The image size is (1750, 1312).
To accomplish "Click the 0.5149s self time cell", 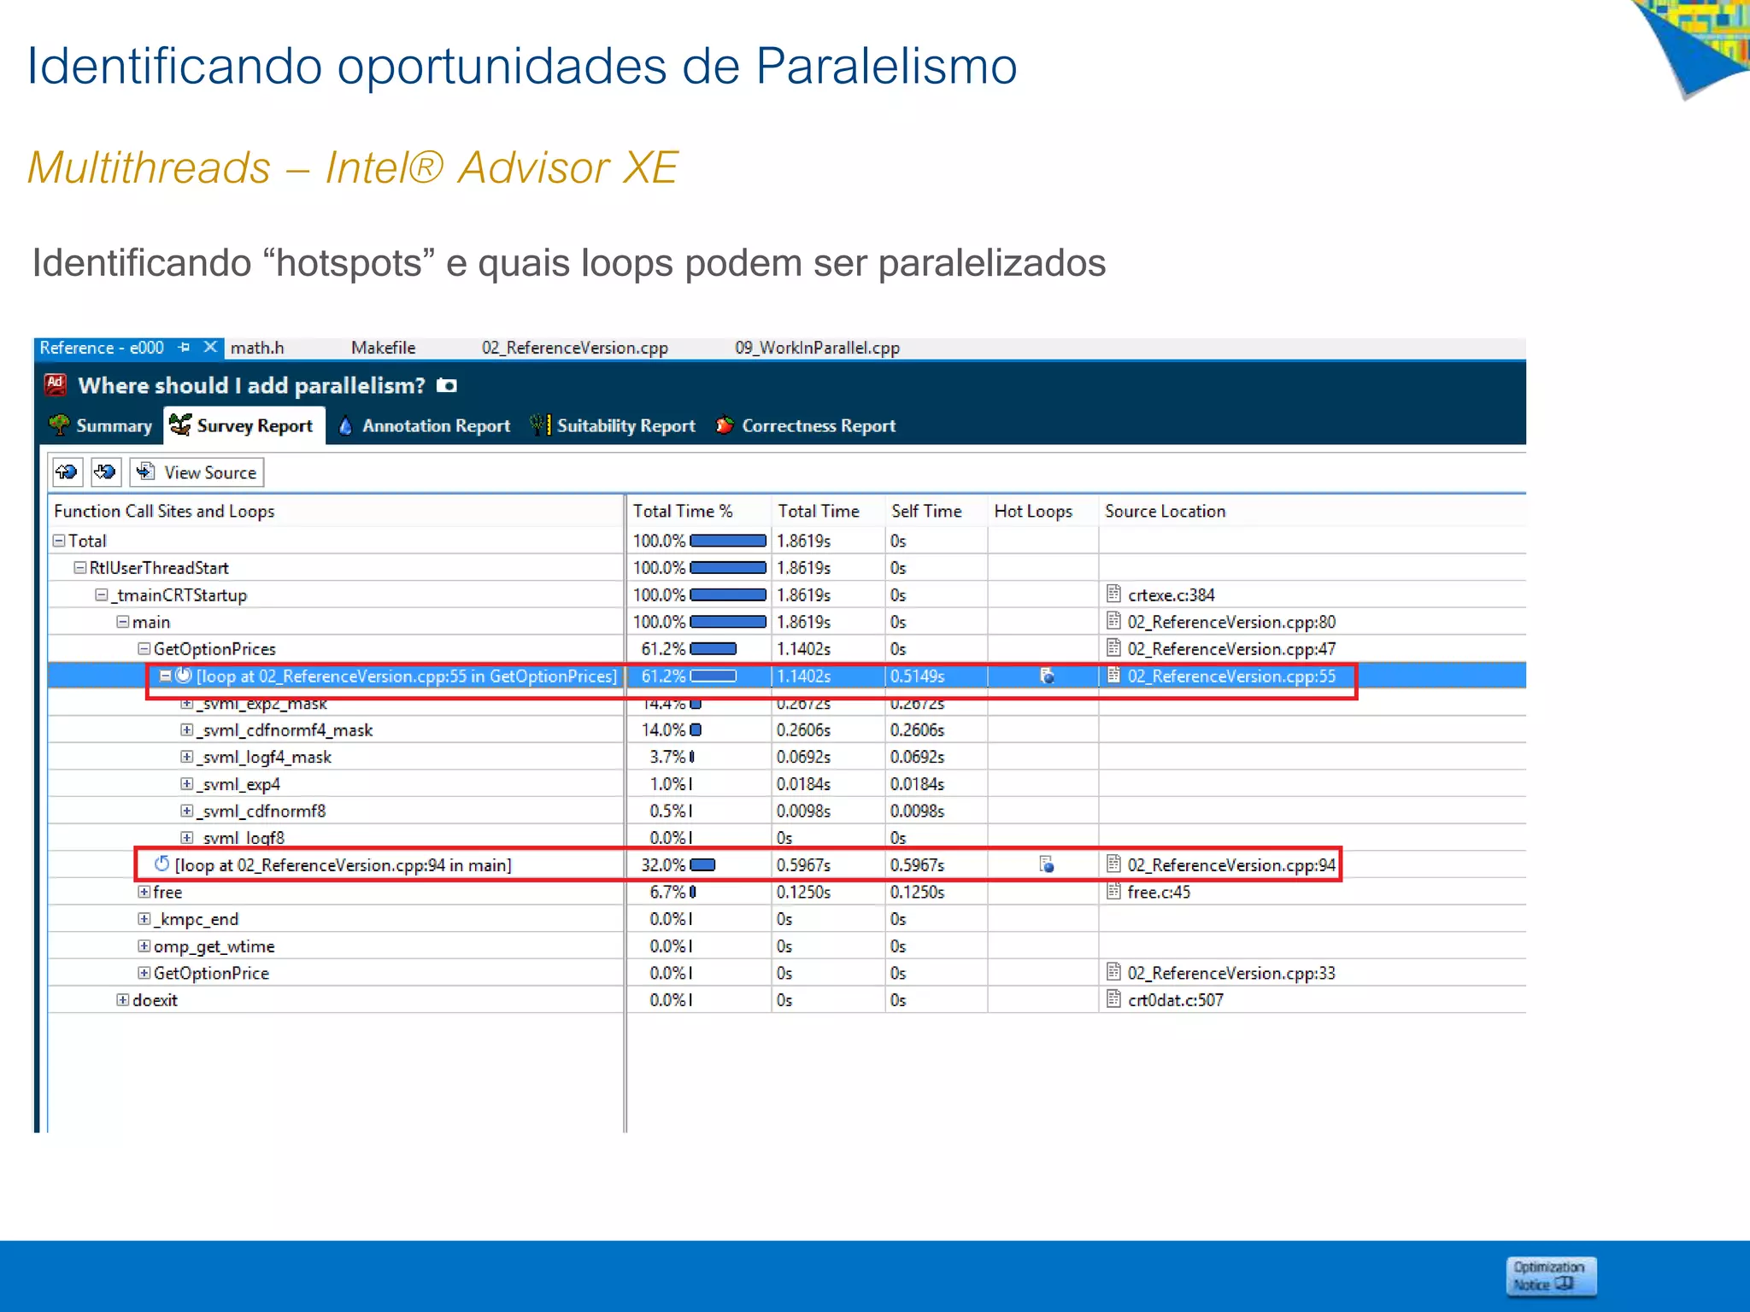I will 937,676.
